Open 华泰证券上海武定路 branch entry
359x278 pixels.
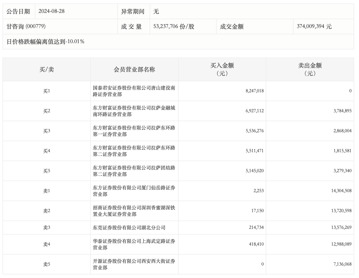[134, 245]
